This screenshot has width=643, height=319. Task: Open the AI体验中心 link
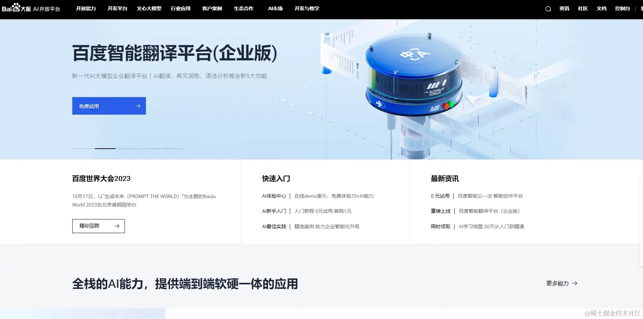tap(274, 196)
